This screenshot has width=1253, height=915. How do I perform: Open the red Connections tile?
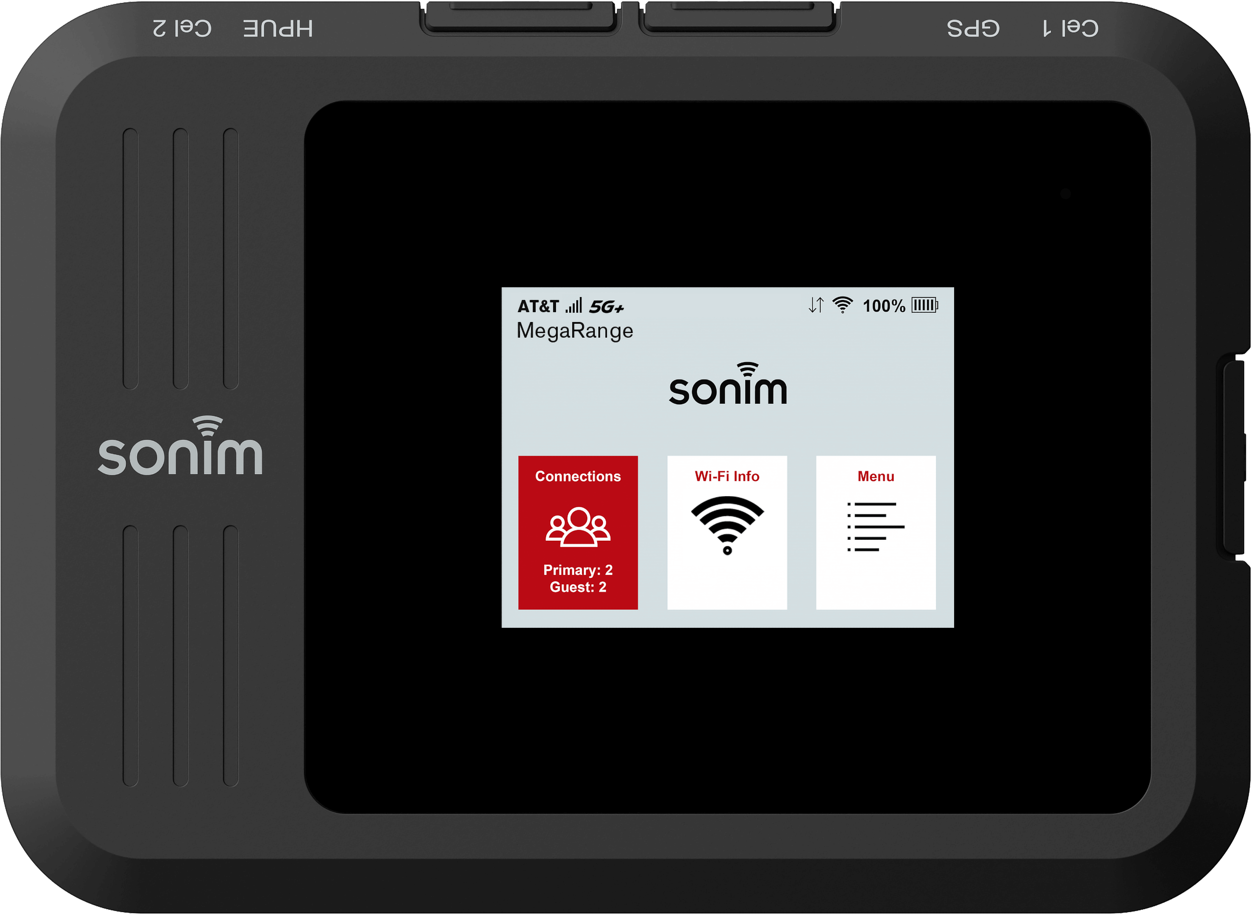(578, 532)
